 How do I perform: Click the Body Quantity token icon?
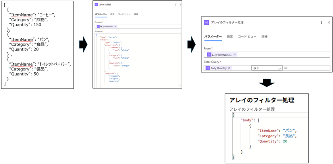tap(208, 68)
